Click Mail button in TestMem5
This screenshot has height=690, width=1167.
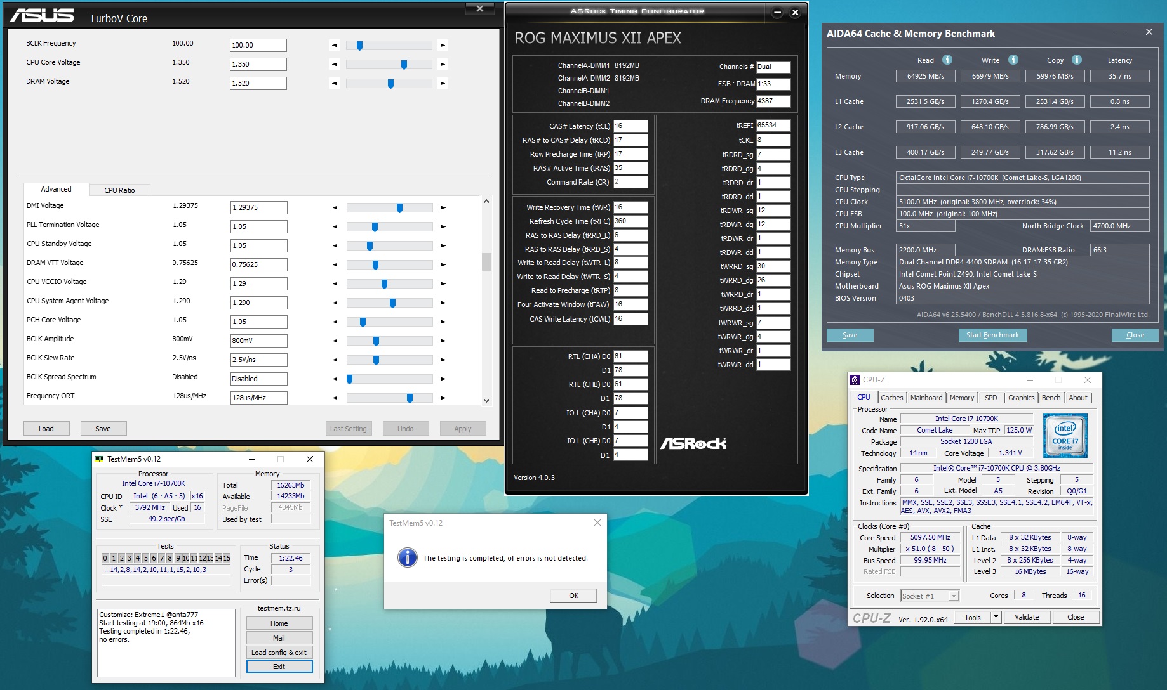[x=279, y=638]
